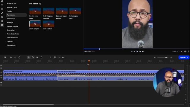Open the Logotipo tool
The height and width of the screenshot is (107, 190).
point(10,42)
